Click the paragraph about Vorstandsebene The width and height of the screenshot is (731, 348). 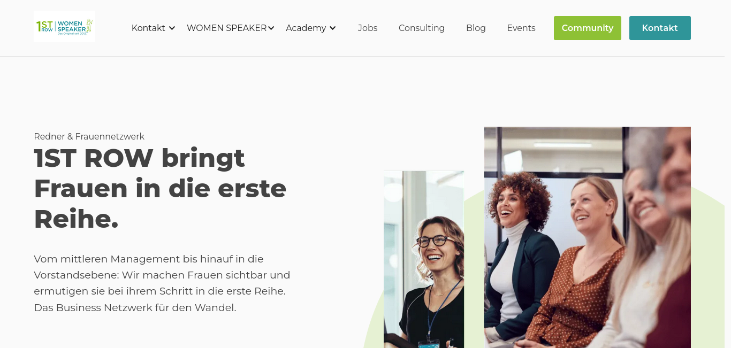pos(162,283)
